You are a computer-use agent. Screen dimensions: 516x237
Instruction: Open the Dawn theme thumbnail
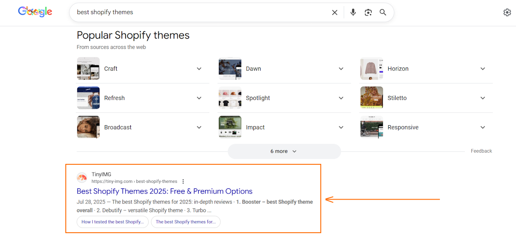[x=230, y=69]
